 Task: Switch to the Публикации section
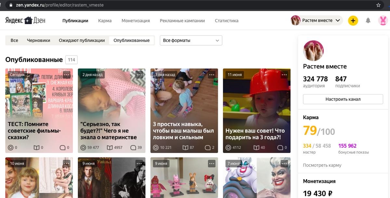coord(75,20)
